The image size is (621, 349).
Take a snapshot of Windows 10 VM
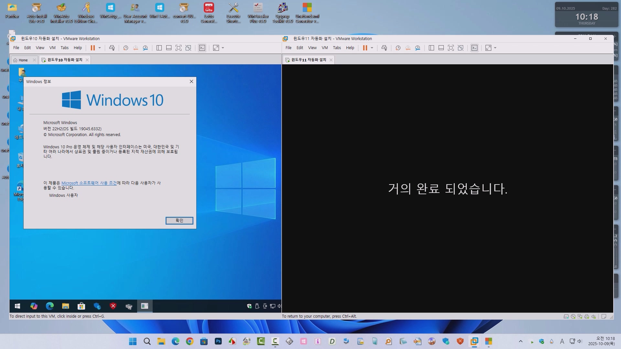(x=126, y=48)
